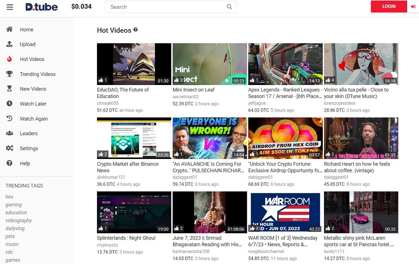Click thumbs-up icon on Apex Legends thumbnail

(252, 80)
